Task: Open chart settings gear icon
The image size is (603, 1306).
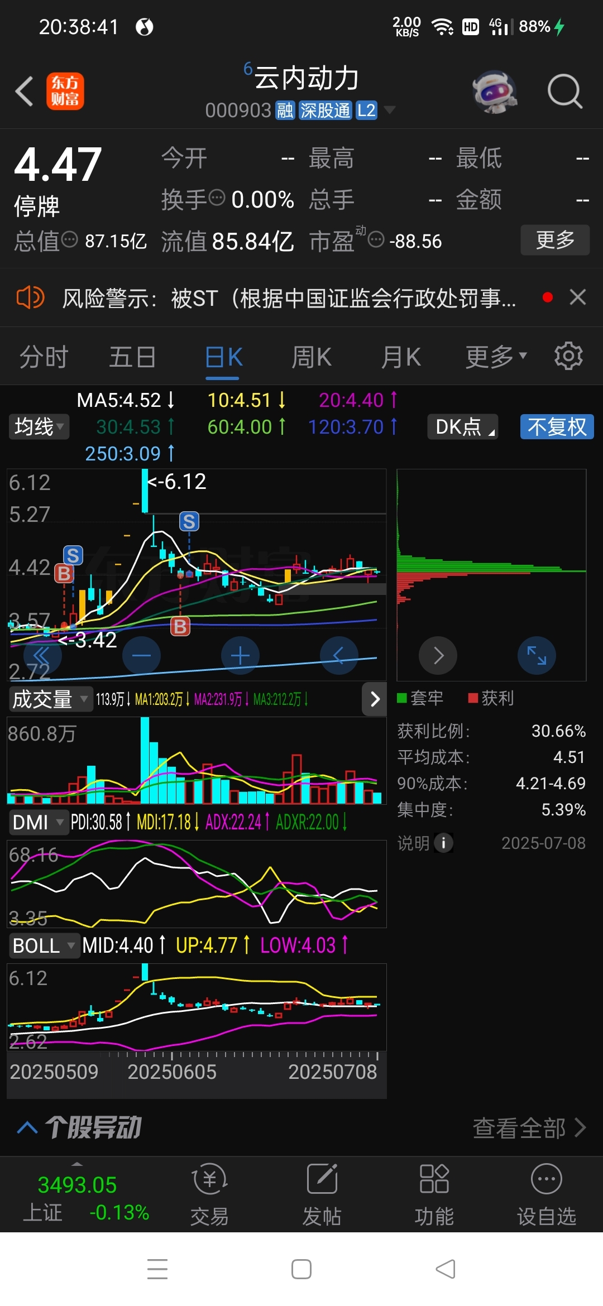Action: (568, 356)
